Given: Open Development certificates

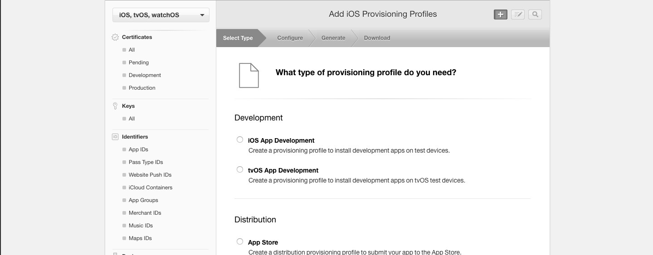Looking at the screenshot, I should [145, 75].
